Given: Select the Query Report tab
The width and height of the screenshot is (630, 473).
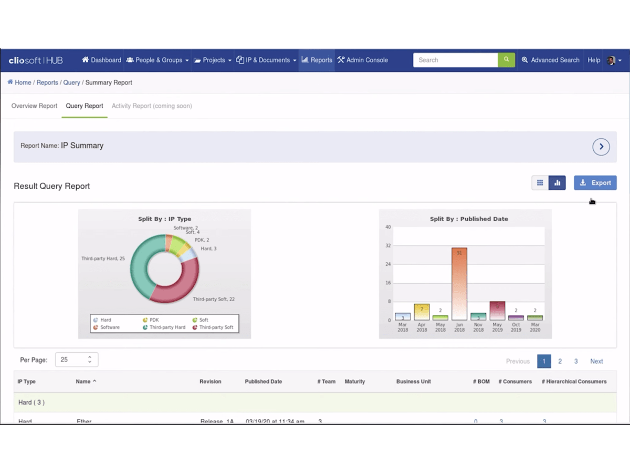Looking at the screenshot, I should click(85, 106).
